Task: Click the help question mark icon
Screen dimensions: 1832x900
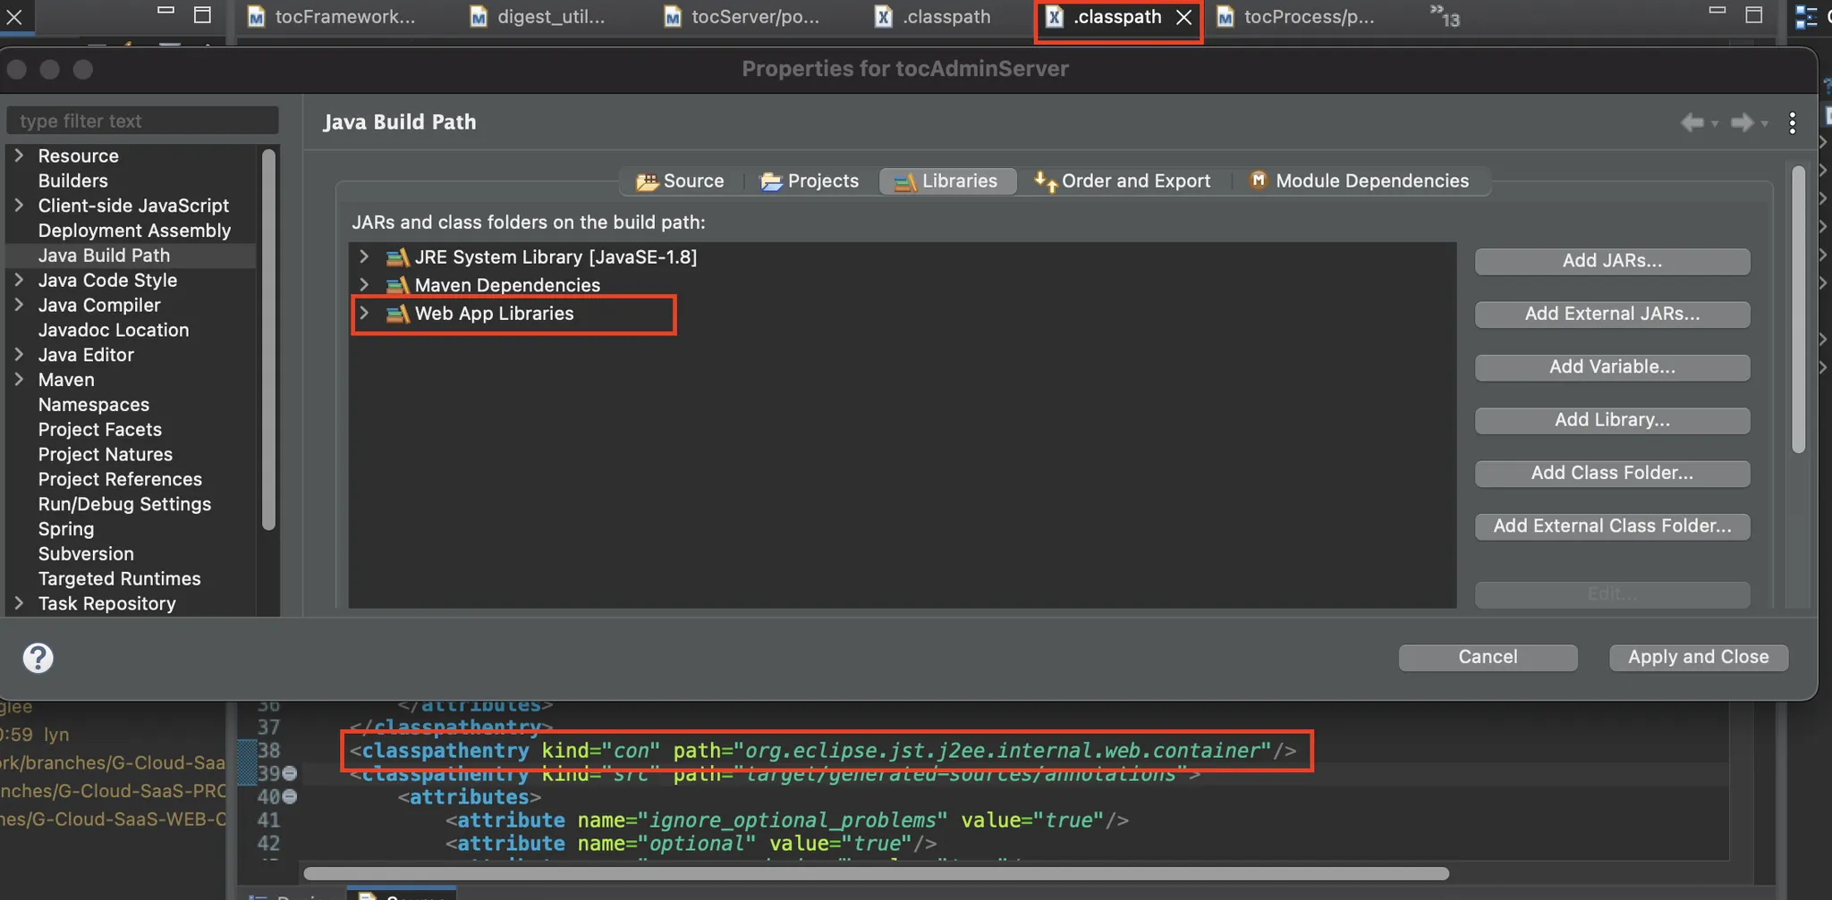Action: tap(38, 658)
